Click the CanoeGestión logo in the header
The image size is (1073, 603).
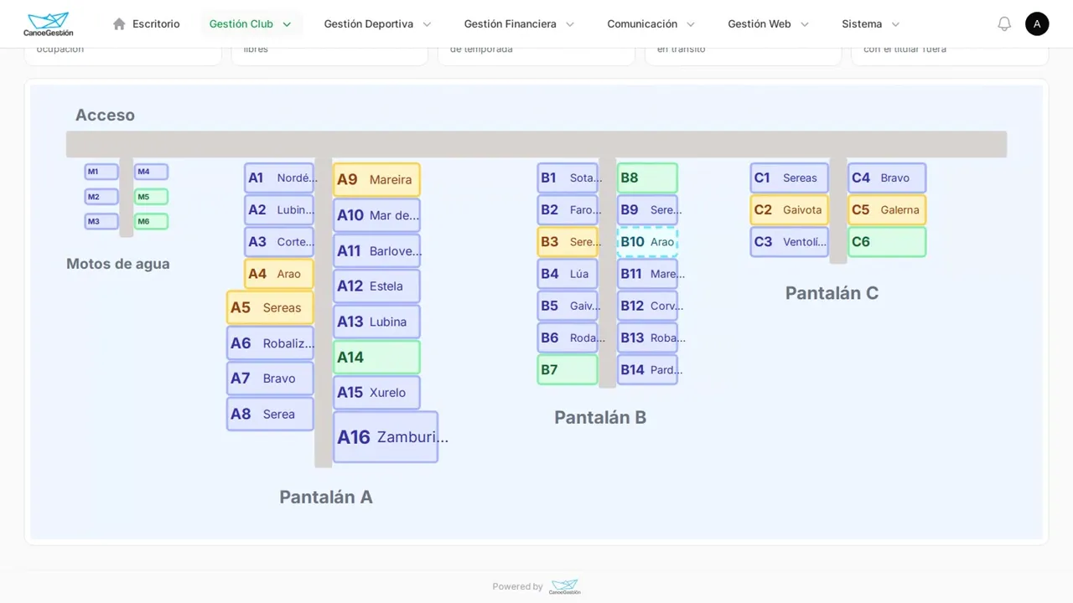point(48,24)
